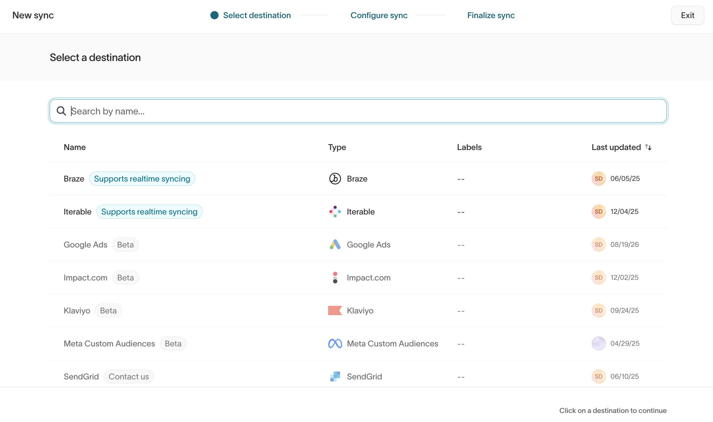Click the Select a destination heading
Screen dimensions: 713x422
[95, 57]
